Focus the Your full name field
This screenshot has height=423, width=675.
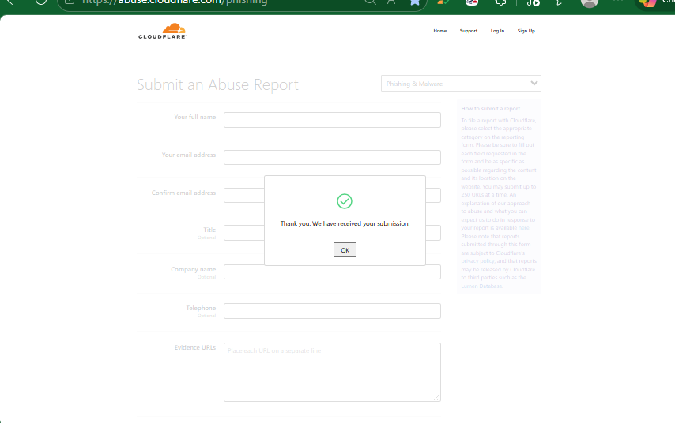click(332, 120)
